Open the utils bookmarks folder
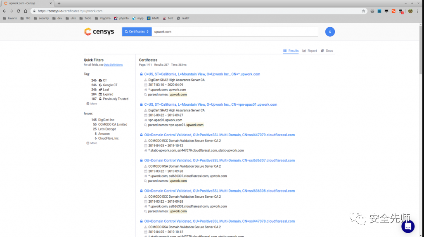The width and height of the screenshot is (424, 237). (71, 18)
